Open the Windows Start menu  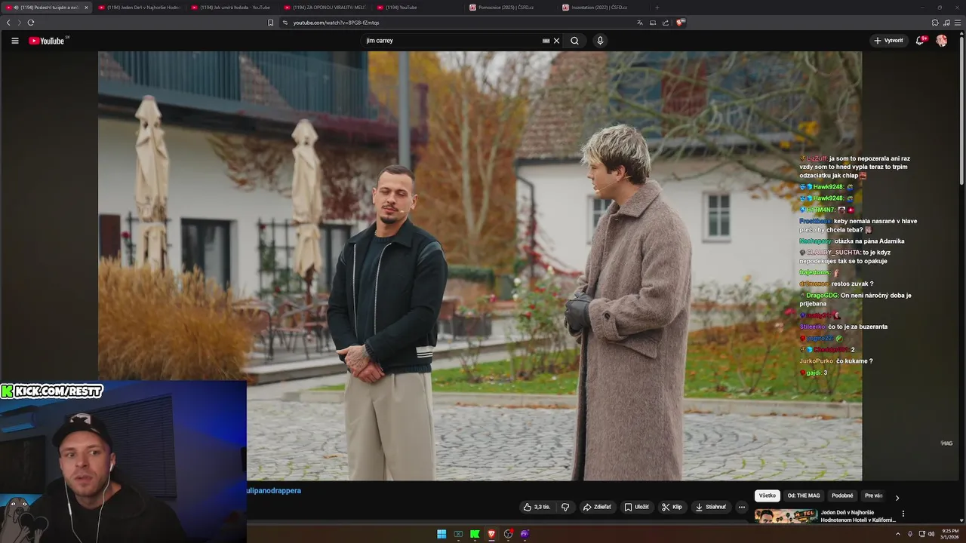tap(441, 534)
